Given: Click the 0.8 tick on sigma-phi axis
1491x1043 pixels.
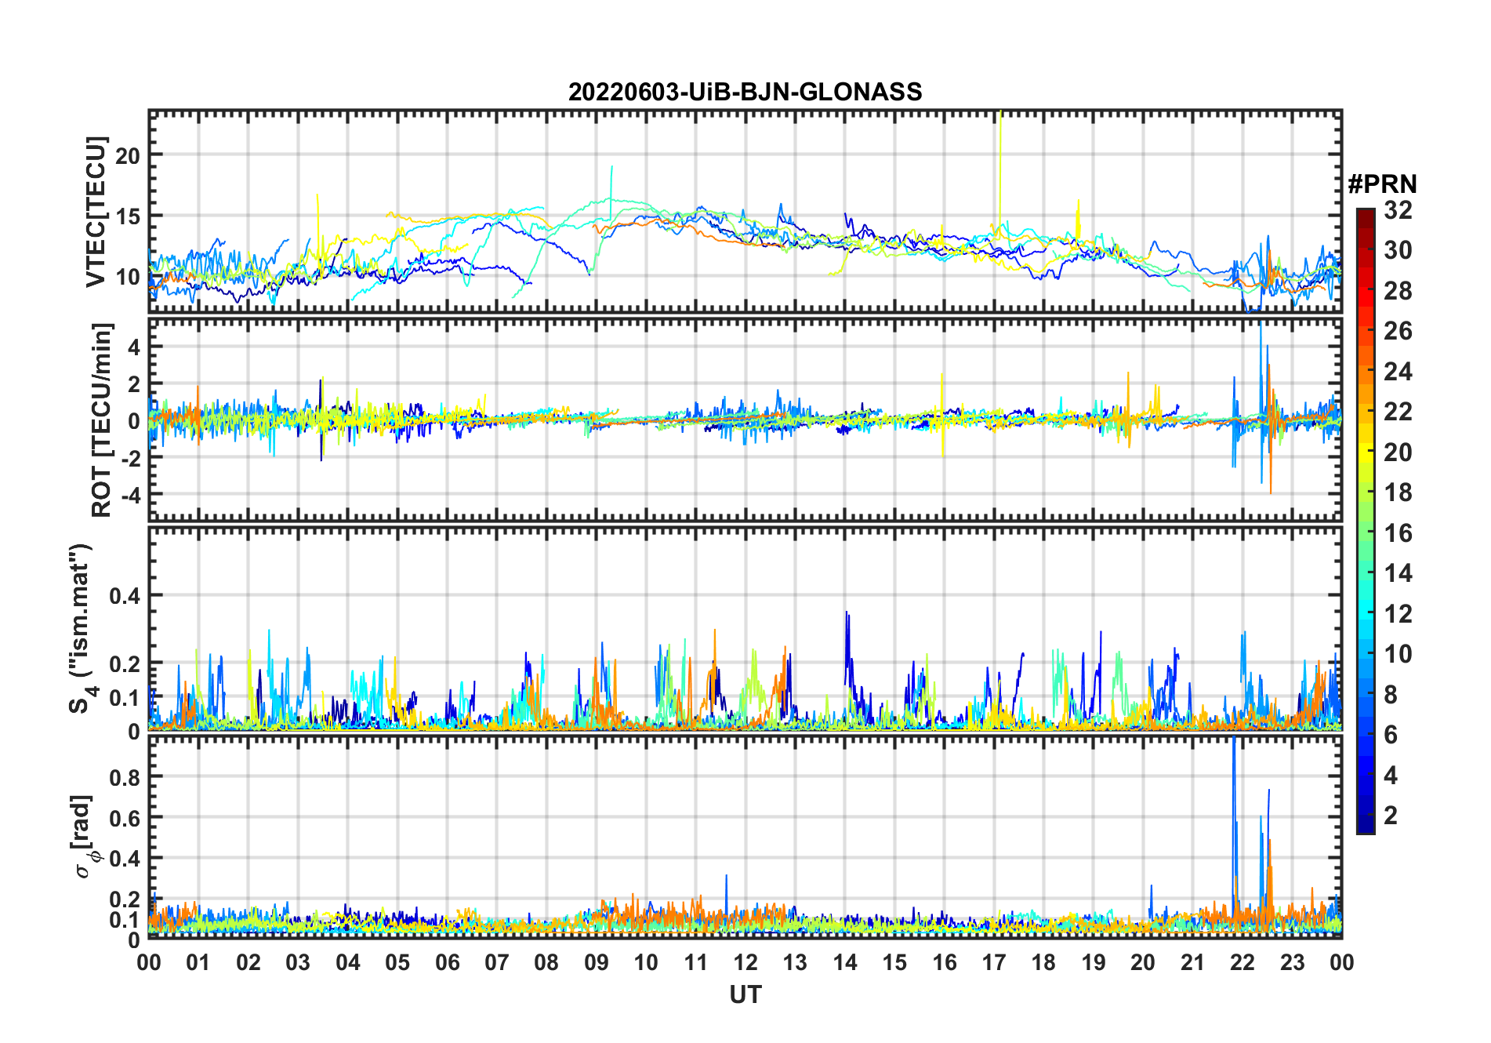Looking at the screenshot, I should click(125, 777).
